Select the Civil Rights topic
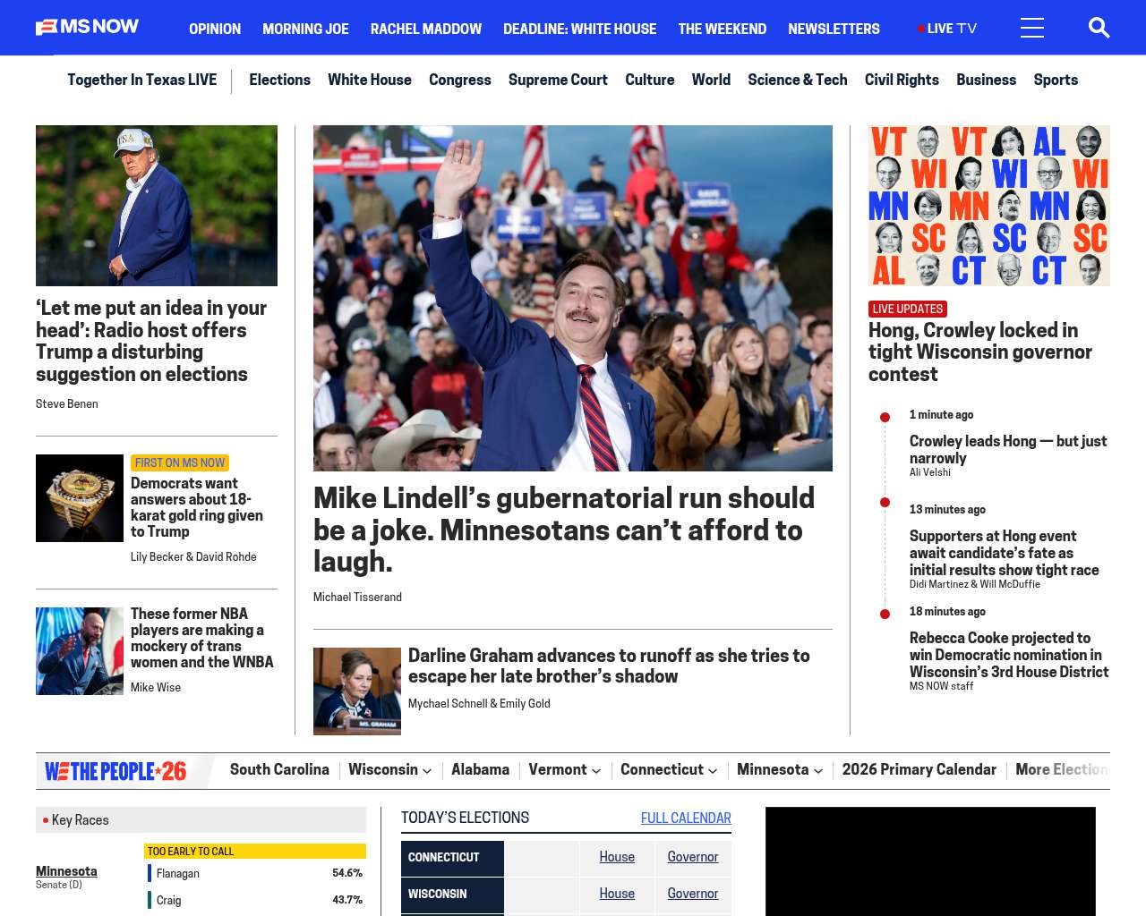 (902, 80)
